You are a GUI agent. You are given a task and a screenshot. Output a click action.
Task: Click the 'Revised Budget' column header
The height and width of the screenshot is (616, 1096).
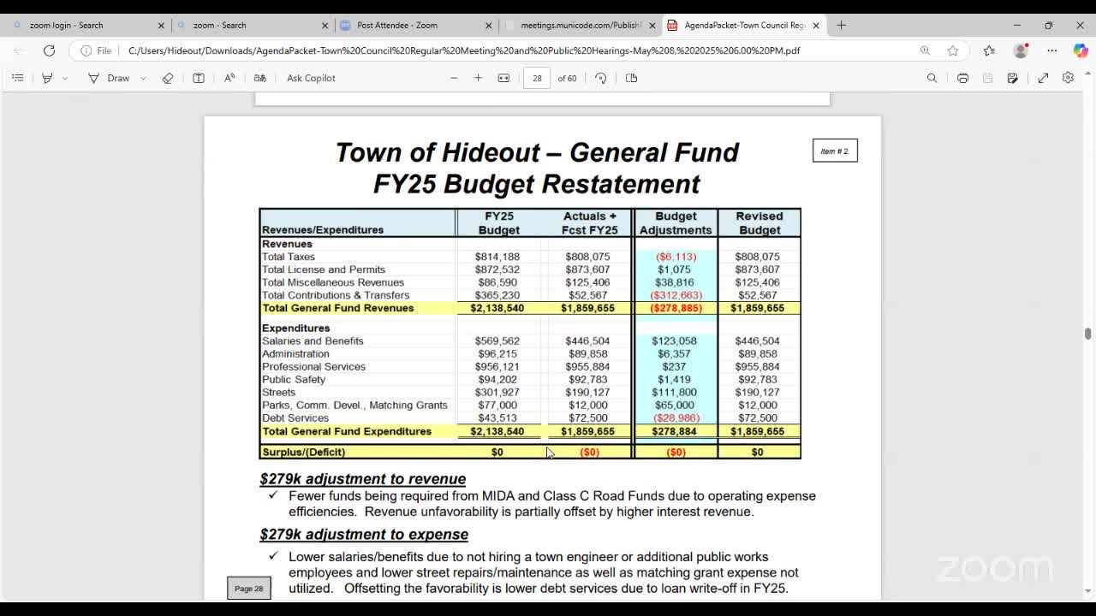[x=759, y=223]
